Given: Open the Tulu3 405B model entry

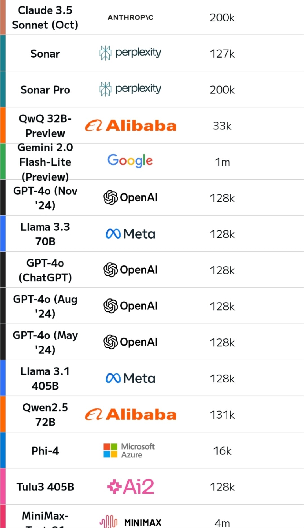Looking at the screenshot, I should [45, 487].
